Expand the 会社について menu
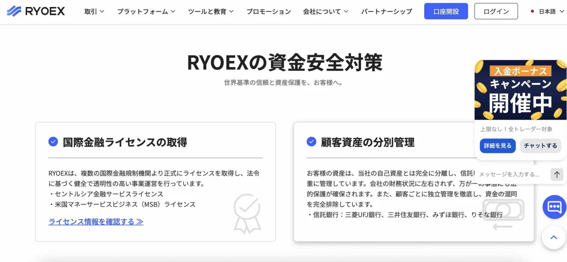The width and height of the screenshot is (567, 262). (x=326, y=12)
